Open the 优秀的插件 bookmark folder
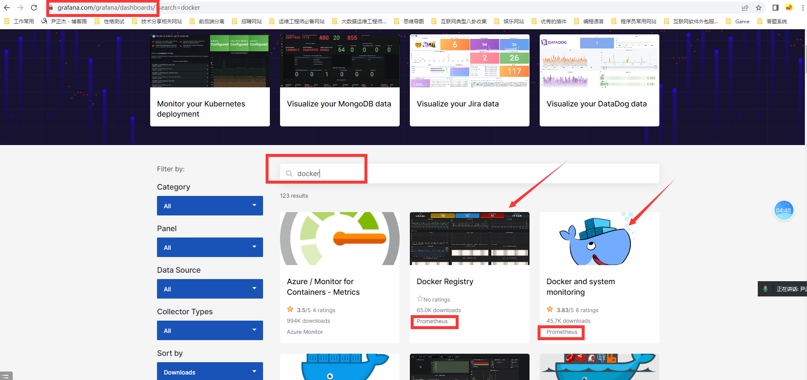This screenshot has width=807, height=380. tap(549, 21)
